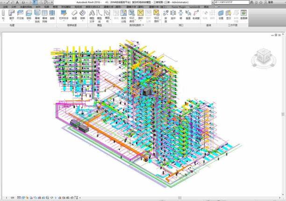286x201 pixels.
Task: Switch to the Massing & Site (体量和场地) tab
Action: (x=26, y=7)
